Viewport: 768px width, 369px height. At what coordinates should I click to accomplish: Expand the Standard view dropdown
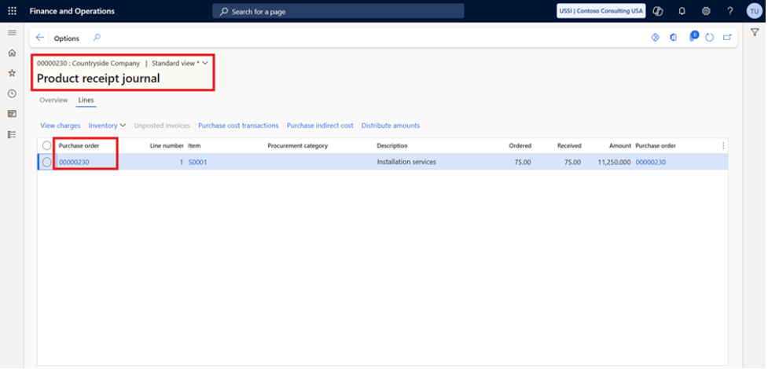pyautogui.click(x=180, y=63)
